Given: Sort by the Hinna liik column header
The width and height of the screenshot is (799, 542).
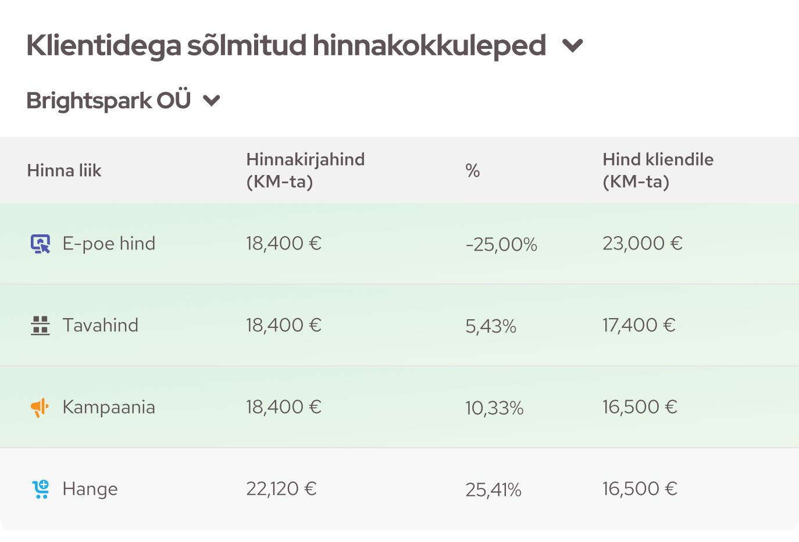Looking at the screenshot, I should click(64, 170).
